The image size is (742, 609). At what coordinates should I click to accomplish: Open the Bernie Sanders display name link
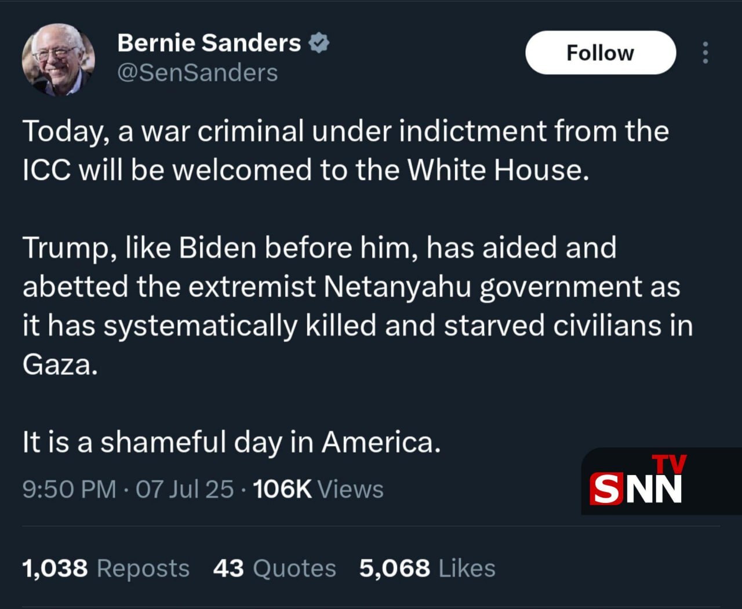(209, 43)
